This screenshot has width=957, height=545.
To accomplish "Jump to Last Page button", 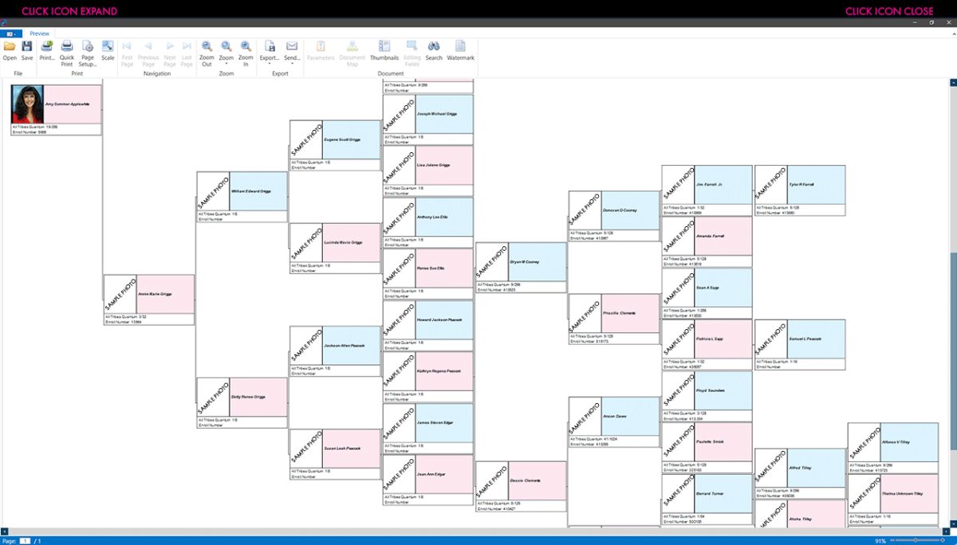I will coord(187,53).
